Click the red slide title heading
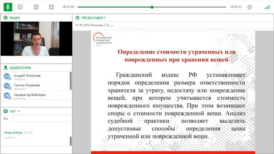 point(176,56)
